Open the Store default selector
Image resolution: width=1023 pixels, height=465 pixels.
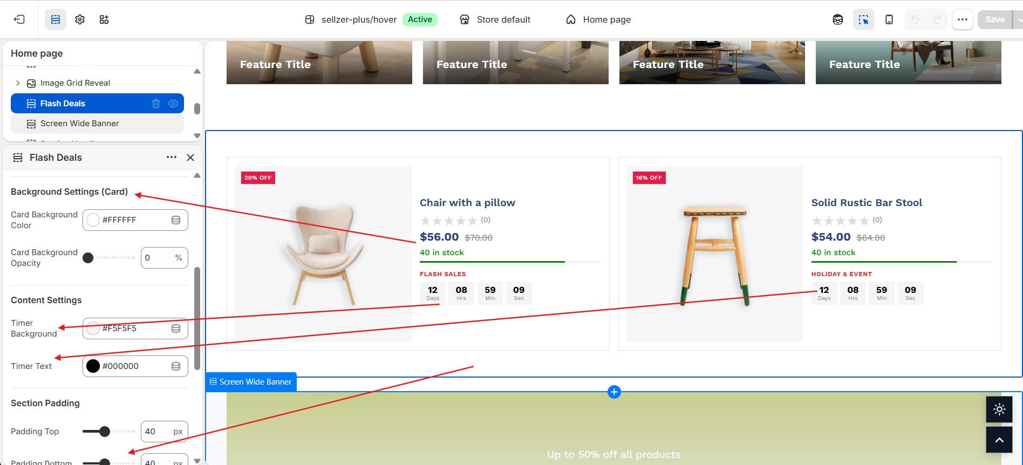[x=495, y=19]
